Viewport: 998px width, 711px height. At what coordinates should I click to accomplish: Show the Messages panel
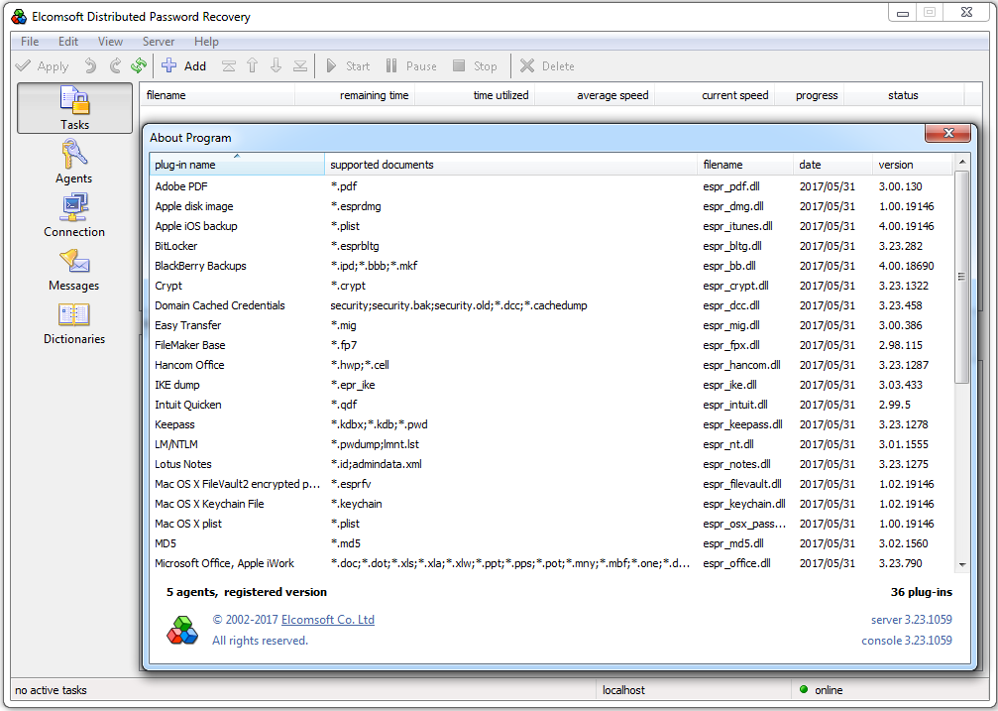73,270
